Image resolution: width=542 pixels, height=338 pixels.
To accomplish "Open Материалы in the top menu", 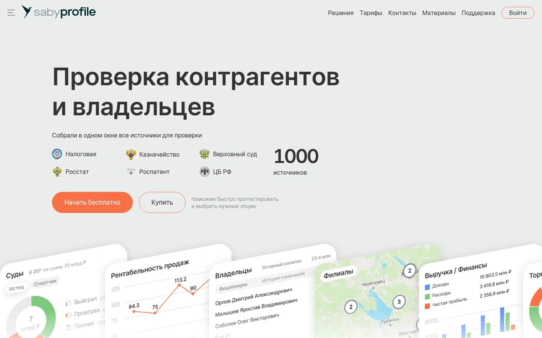I will [x=439, y=13].
